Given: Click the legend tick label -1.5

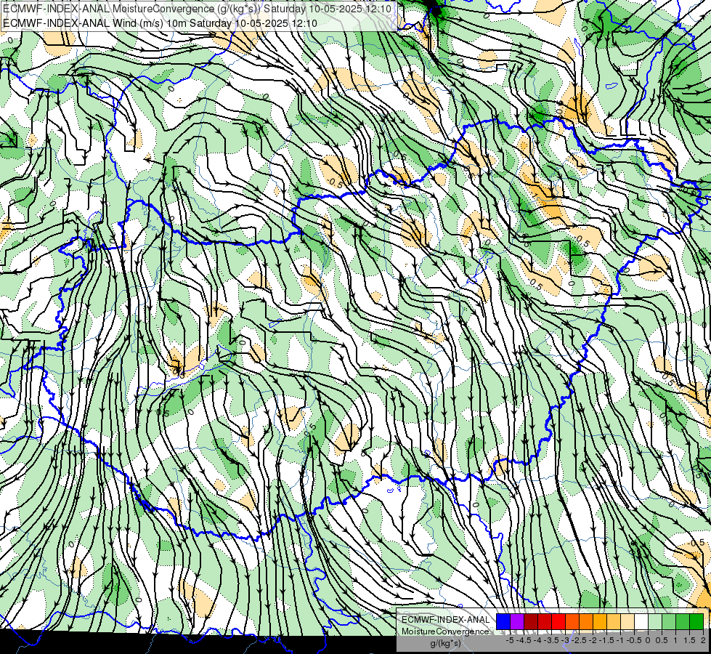Looking at the screenshot, I should click(606, 640).
